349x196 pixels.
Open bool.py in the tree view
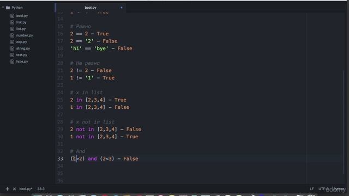[22, 16]
